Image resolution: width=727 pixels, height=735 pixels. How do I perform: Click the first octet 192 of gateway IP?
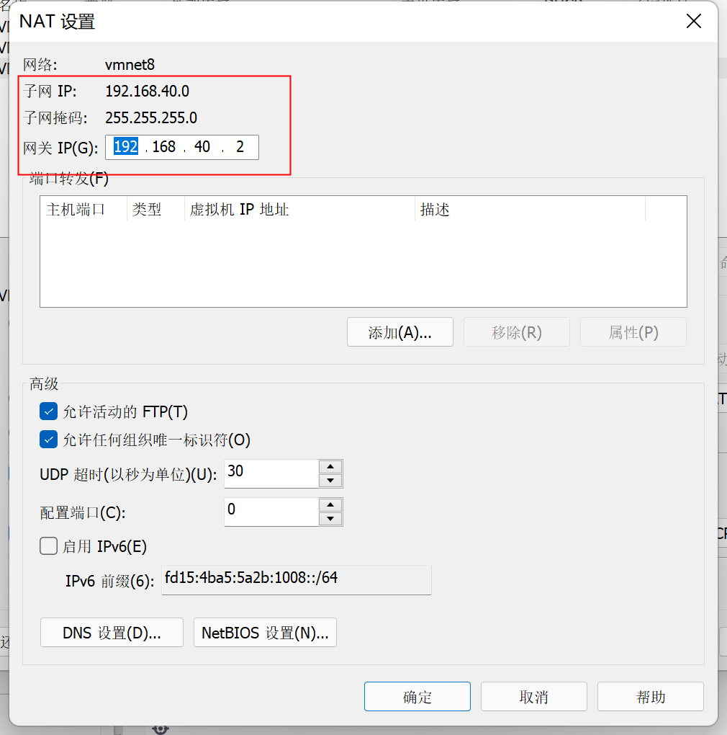click(125, 147)
